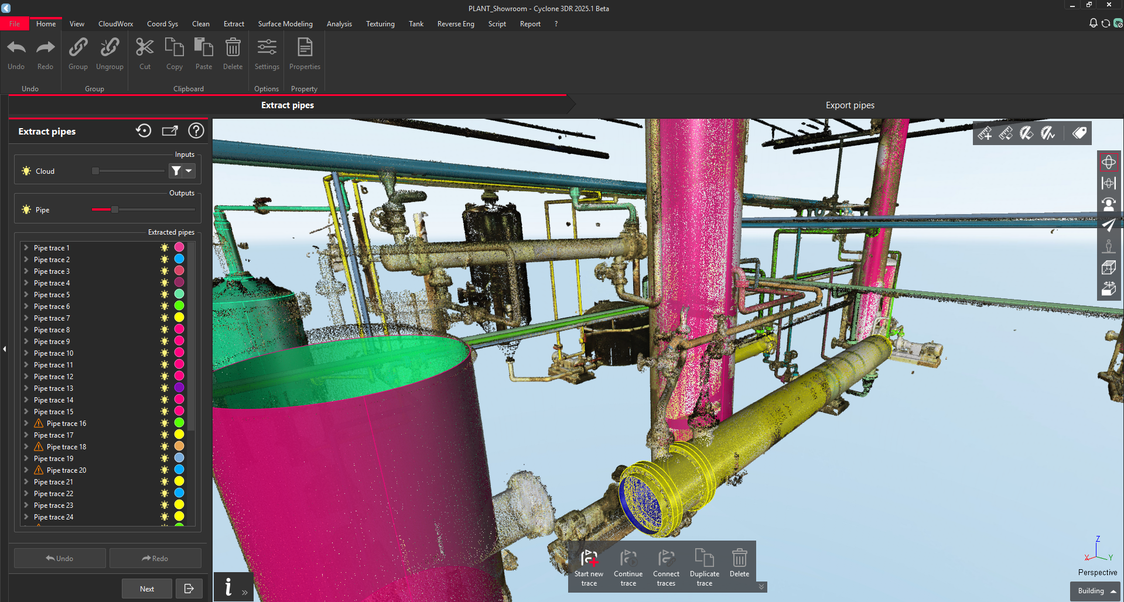Toggle the Cloud input visibility light
Screen dimensions: 1124x602
(26, 171)
